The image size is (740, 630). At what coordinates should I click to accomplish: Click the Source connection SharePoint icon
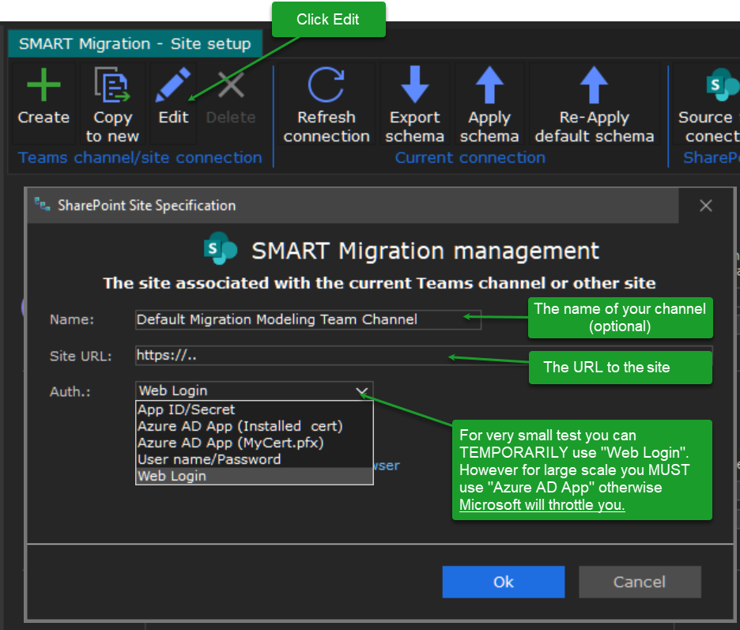[x=722, y=85]
